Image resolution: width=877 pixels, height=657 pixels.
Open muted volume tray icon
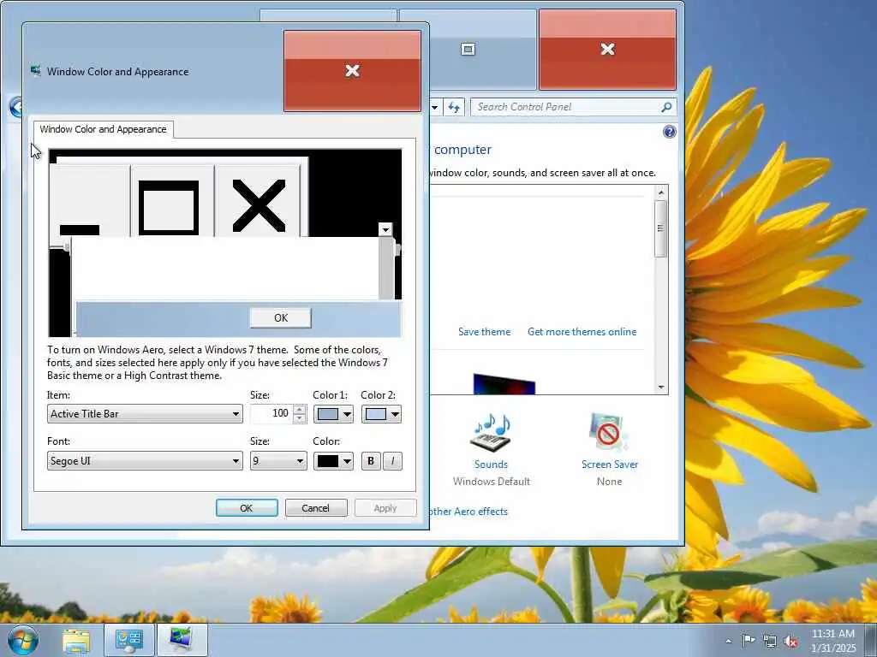790,641
